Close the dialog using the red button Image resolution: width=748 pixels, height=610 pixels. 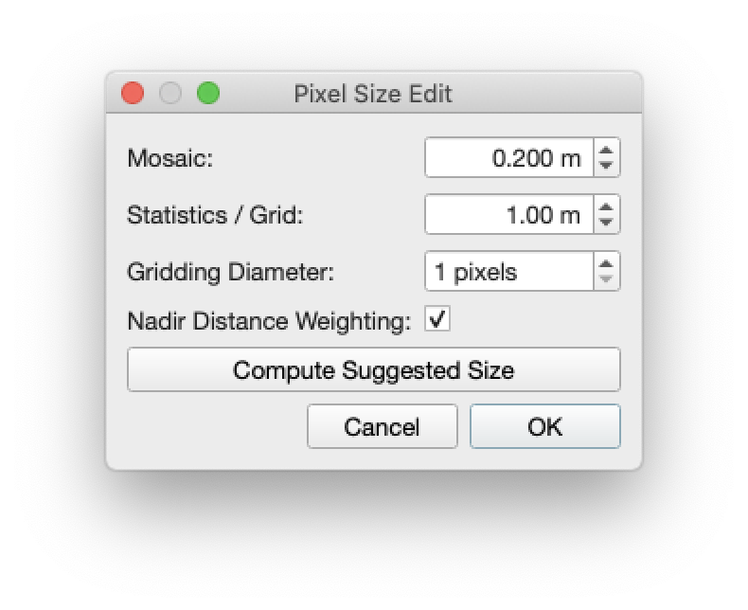133,93
